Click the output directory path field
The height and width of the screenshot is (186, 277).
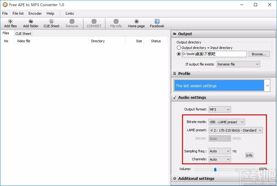pyautogui.click(x=214, y=54)
